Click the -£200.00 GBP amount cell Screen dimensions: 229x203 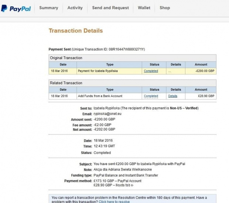click(x=201, y=71)
